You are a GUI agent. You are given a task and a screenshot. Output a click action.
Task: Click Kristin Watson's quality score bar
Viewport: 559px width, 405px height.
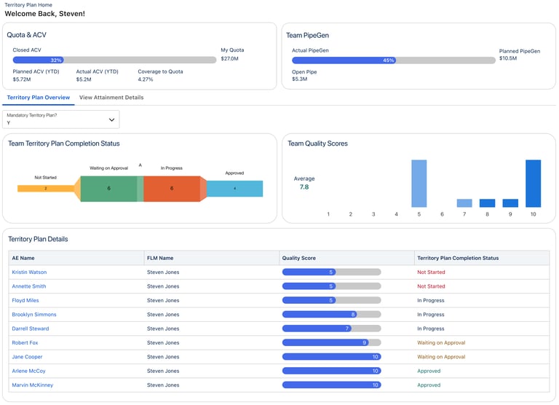click(x=332, y=272)
